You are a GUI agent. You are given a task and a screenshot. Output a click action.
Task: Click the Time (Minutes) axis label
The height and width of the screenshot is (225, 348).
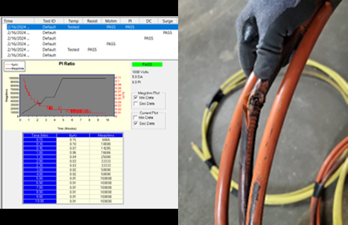click(67, 129)
